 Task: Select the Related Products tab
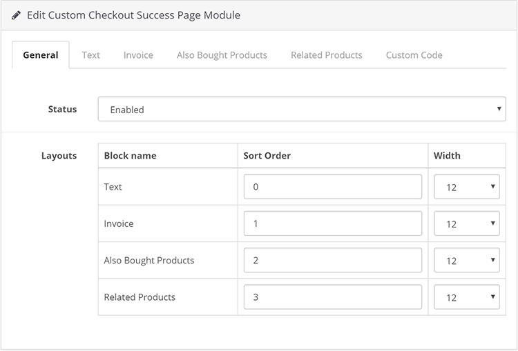(327, 55)
